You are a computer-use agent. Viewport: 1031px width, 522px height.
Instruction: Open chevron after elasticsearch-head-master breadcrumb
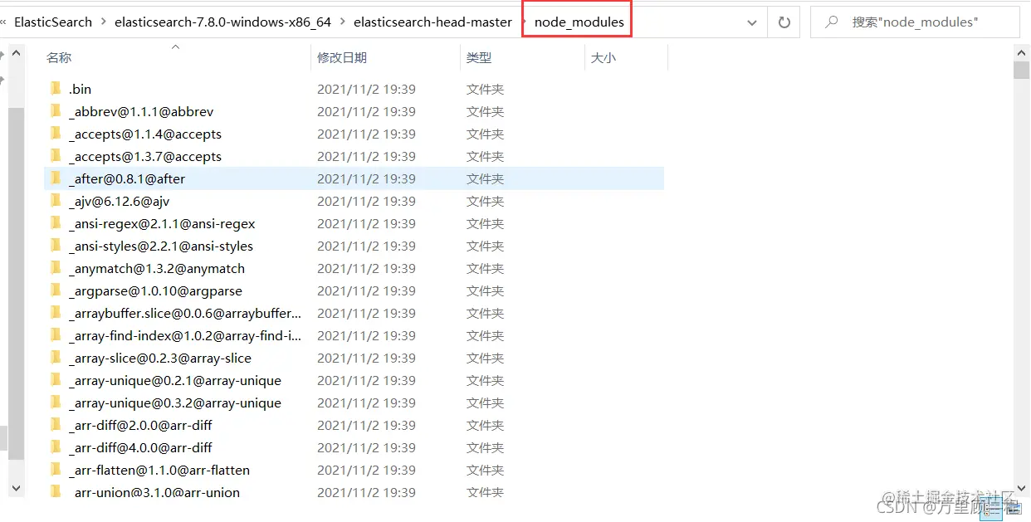(x=524, y=22)
